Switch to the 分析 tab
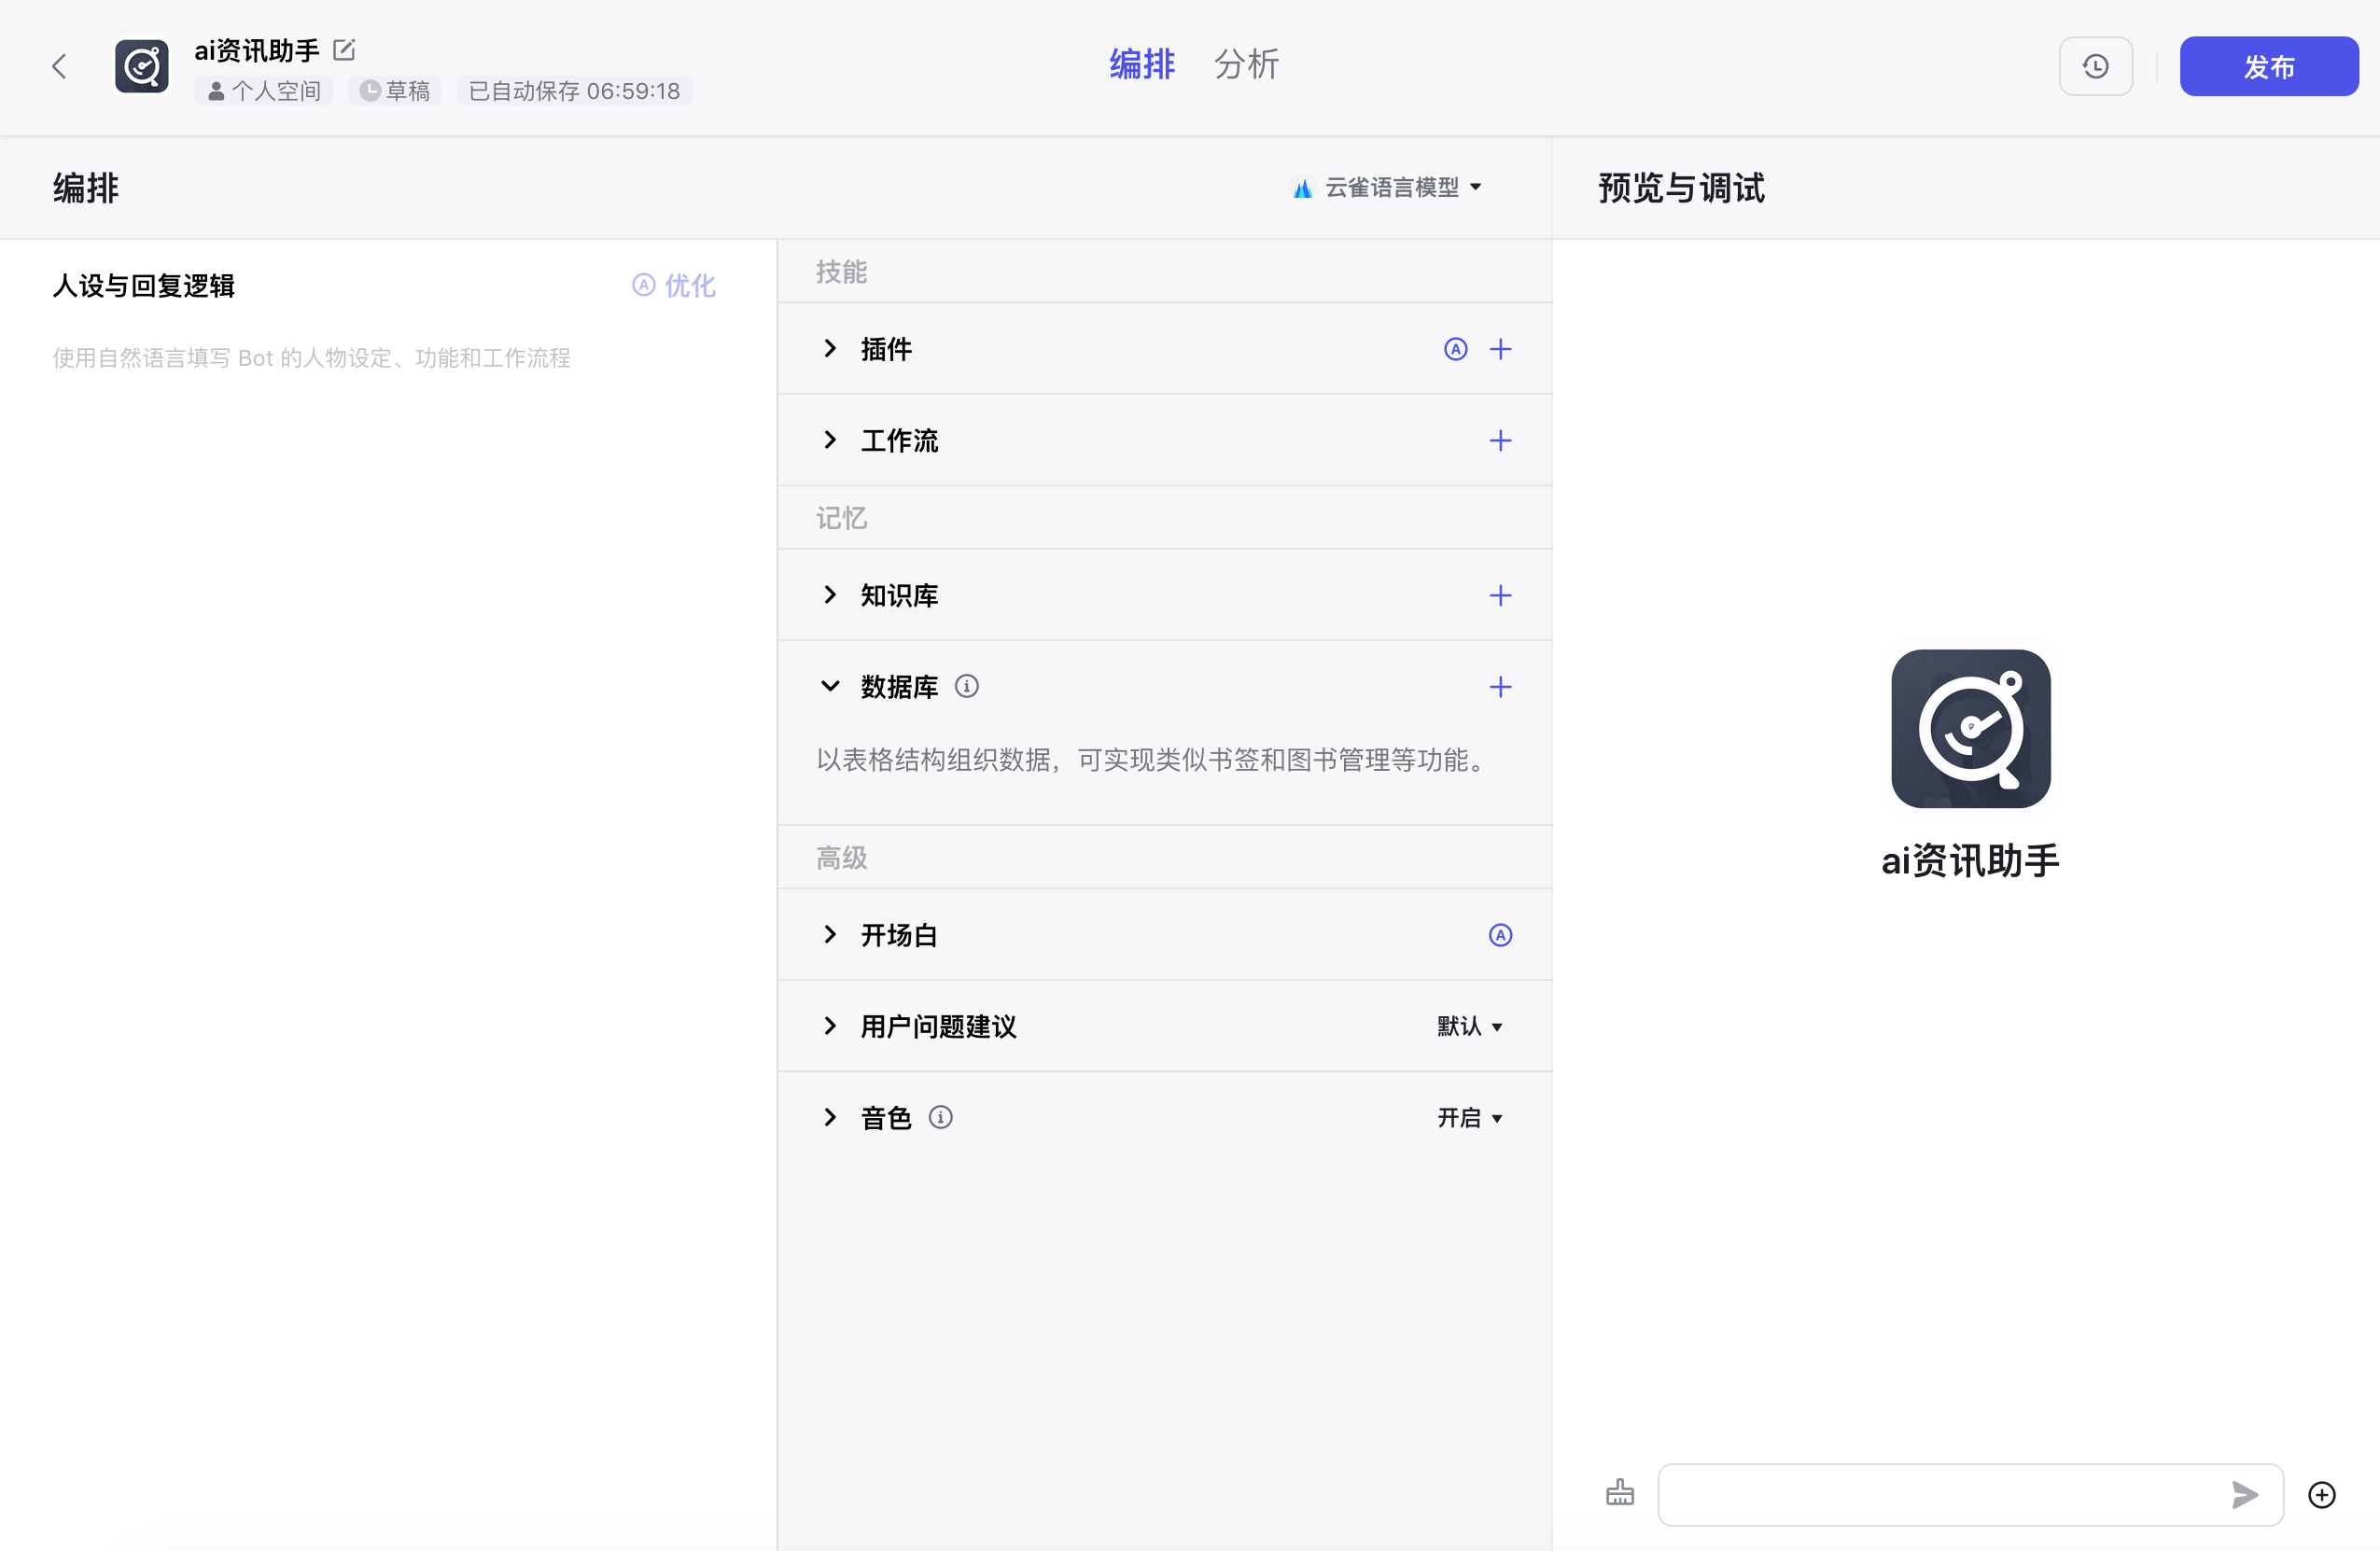 pos(1246,64)
